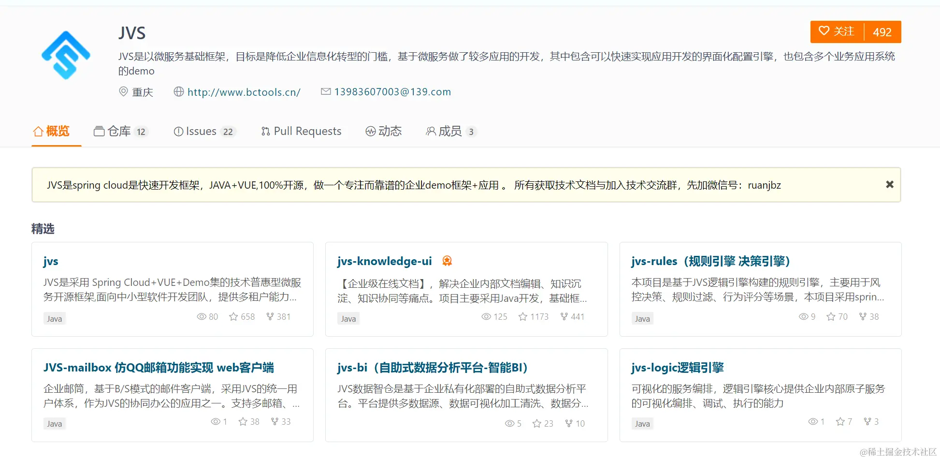Click the watch eye icon showing 80
The width and height of the screenshot is (940, 460).
point(202,317)
